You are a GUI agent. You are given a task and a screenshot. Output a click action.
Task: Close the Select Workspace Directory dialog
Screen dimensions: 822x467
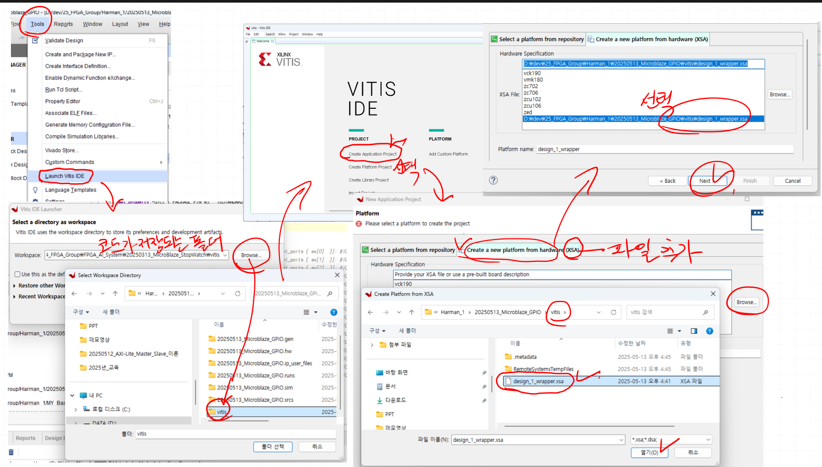pyautogui.click(x=337, y=275)
